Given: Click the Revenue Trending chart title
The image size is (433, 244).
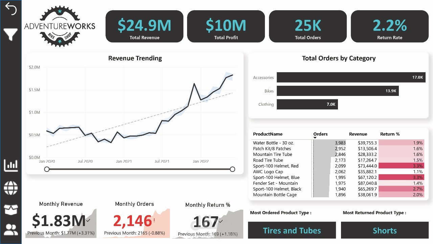Looking at the screenshot, I should (x=135, y=58).
